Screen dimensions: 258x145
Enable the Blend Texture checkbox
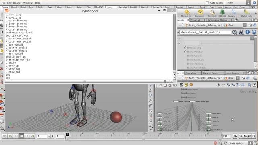pos(185,64)
